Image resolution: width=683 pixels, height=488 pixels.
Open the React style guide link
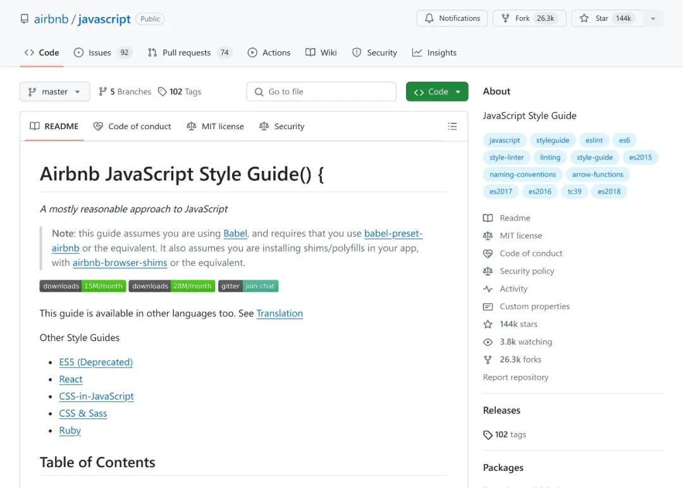[x=71, y=379]
